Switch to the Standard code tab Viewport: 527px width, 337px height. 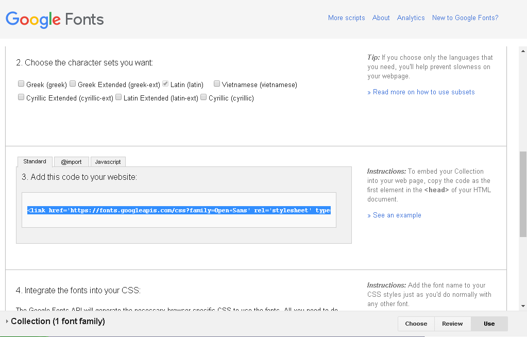[35, 161]
